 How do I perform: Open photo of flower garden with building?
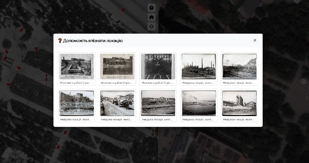pyautogui.click(x=77, y=106)
